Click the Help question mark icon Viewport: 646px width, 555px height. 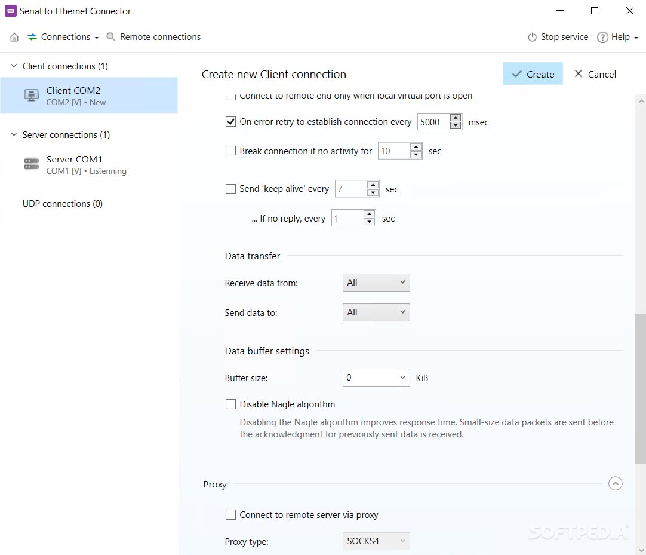[602, 37]
